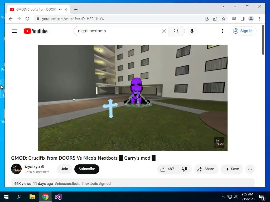270x202 pixels.
Task: Subscribe to izyaizya channel
Action: (x=87, y=169)
